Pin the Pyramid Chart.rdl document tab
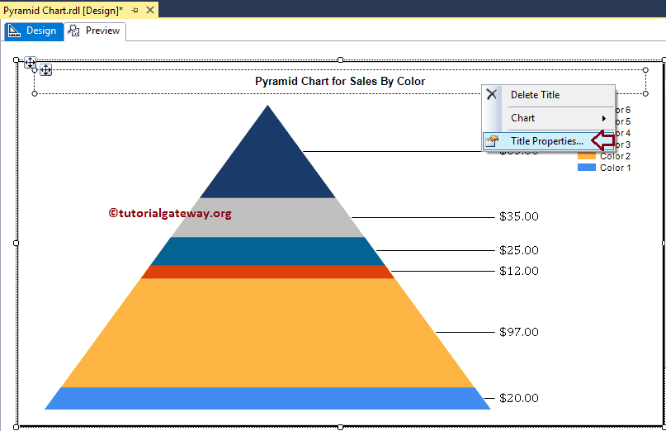The width and height of the screenshot is (666, 431). pos(135,10)
